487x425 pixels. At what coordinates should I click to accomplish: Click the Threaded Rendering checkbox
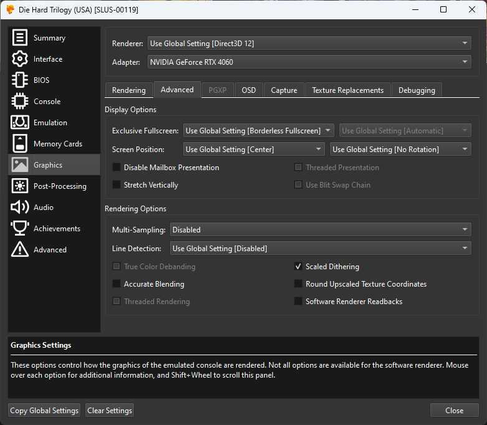[x=116, y=301]
